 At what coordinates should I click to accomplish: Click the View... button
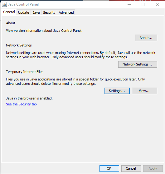coord(144,91)
